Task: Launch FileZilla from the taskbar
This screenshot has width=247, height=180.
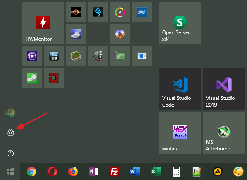Action: (x=114, y=172)
